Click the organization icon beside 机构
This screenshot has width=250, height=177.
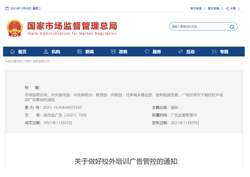tap(46, 52)
